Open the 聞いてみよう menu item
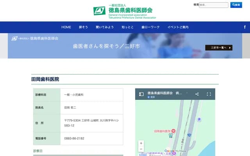Viewport: 250px width, 156px height. pos(105,27)
